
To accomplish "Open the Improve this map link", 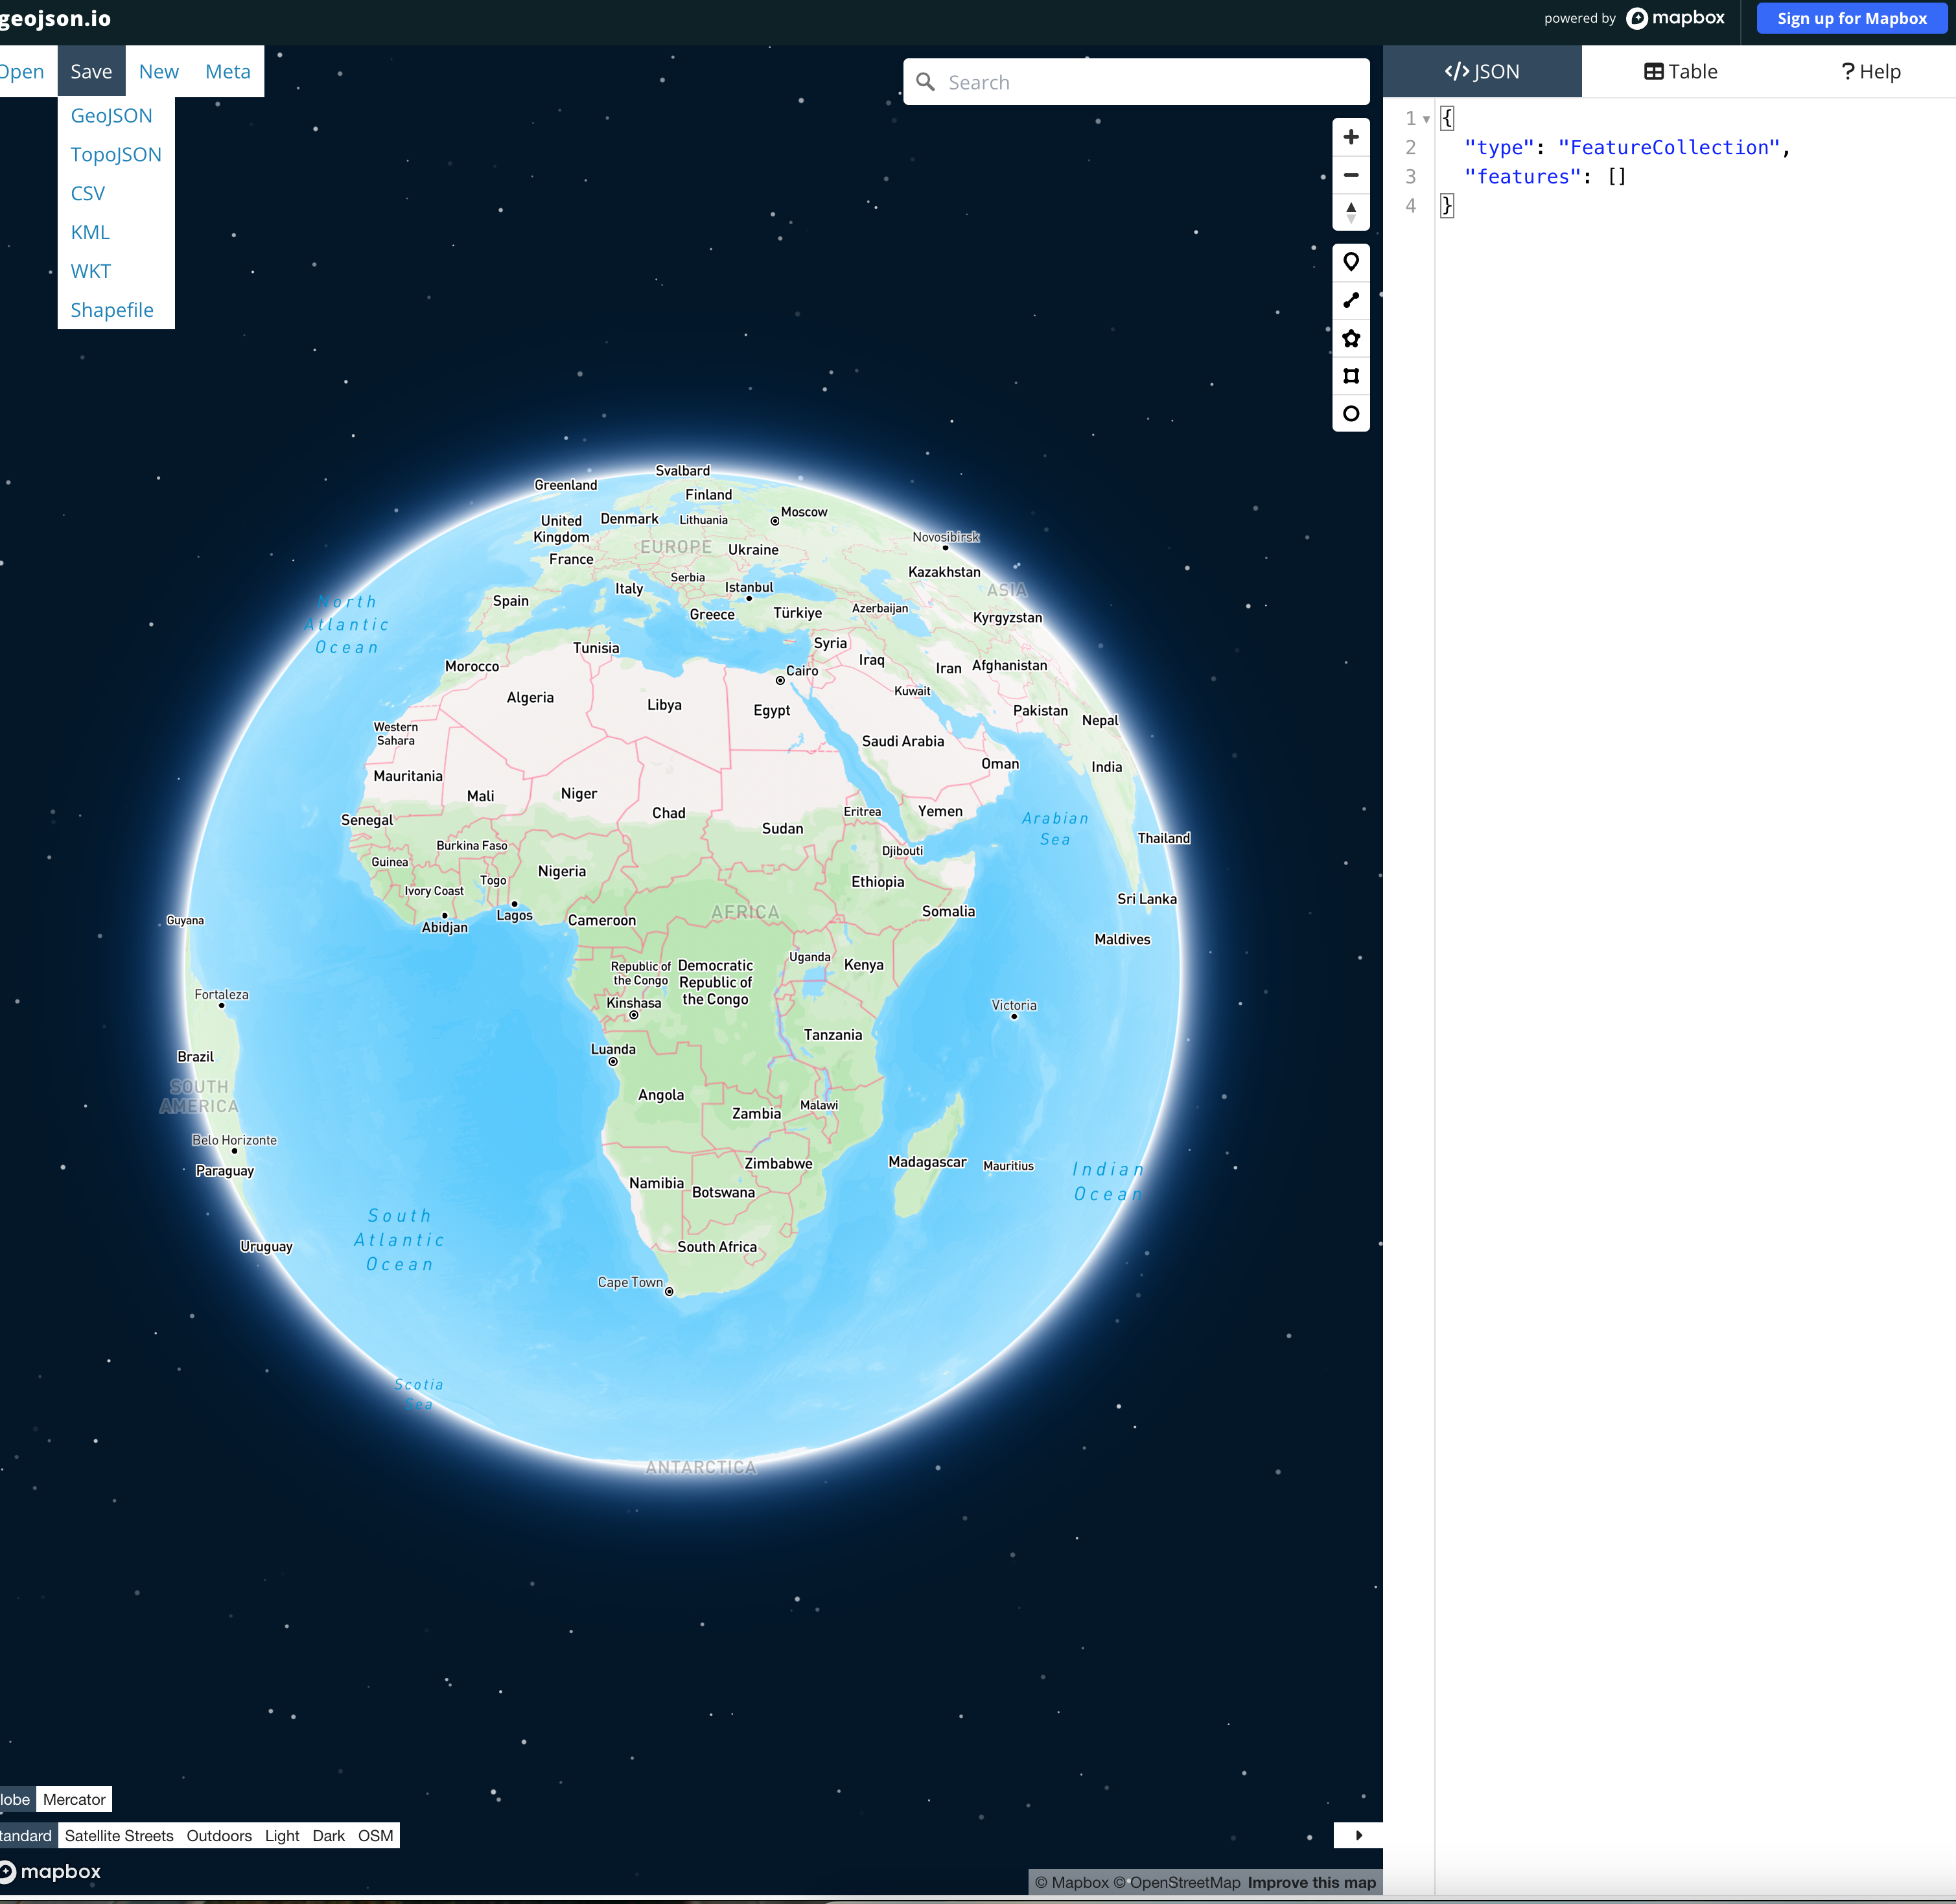I will coord(1311,1882).
